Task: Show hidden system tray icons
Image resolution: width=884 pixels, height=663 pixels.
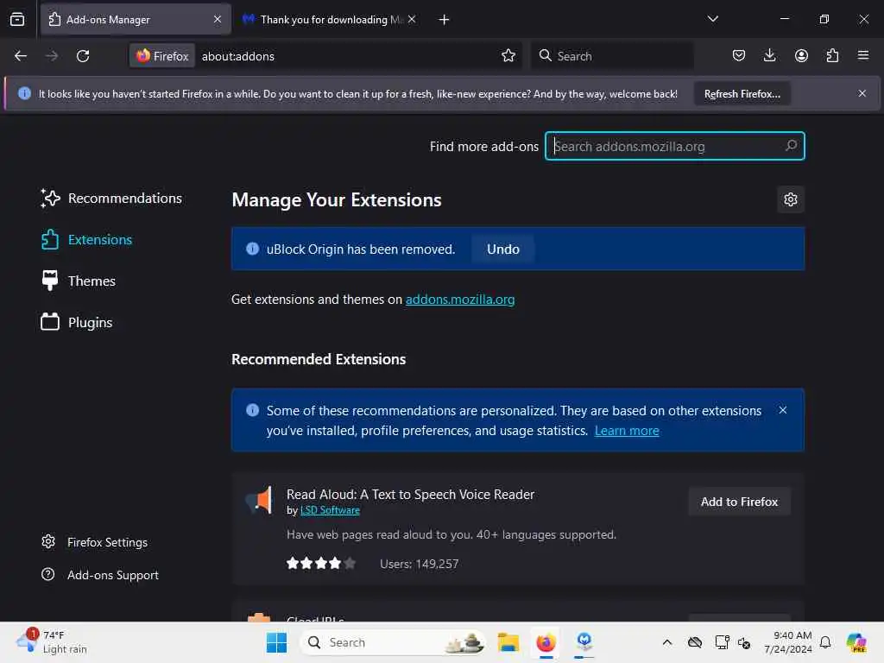Action: 667,642
